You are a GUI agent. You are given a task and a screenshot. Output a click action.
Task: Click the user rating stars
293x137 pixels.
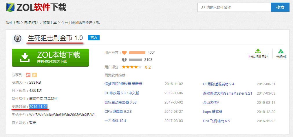click(132, 67)
